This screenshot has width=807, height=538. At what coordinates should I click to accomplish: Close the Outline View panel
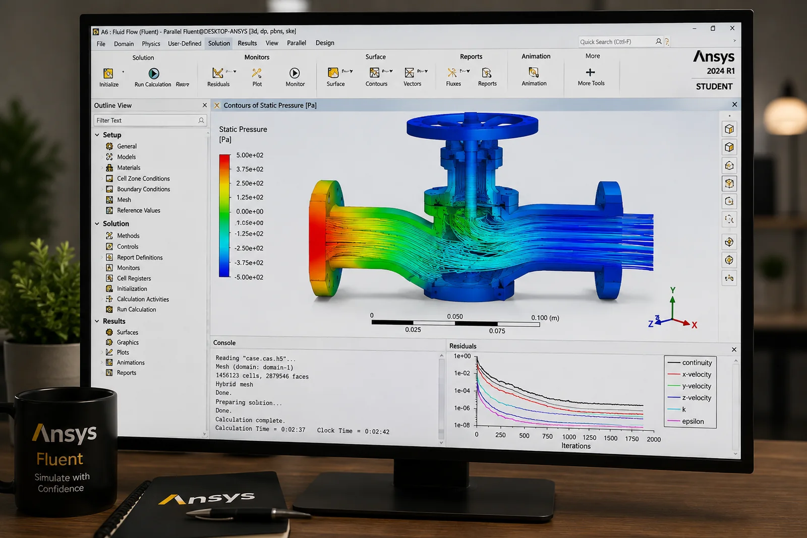coord(204,105)
